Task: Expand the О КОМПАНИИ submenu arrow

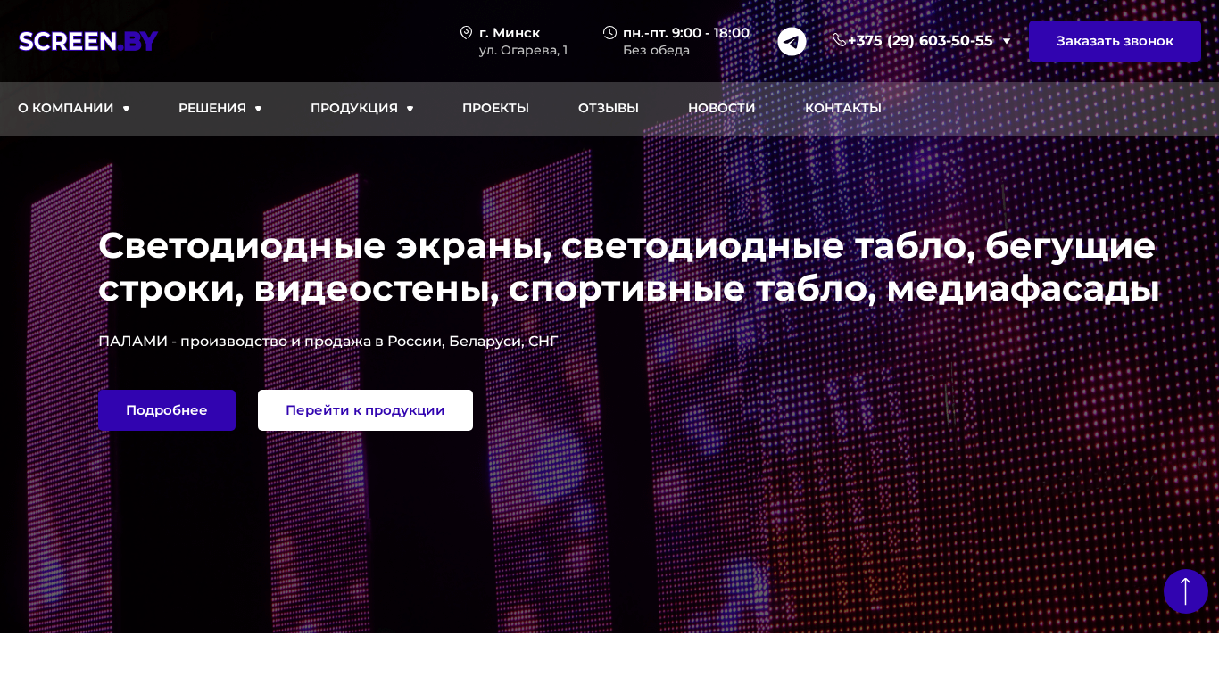Action: click(x=126, y=109)
